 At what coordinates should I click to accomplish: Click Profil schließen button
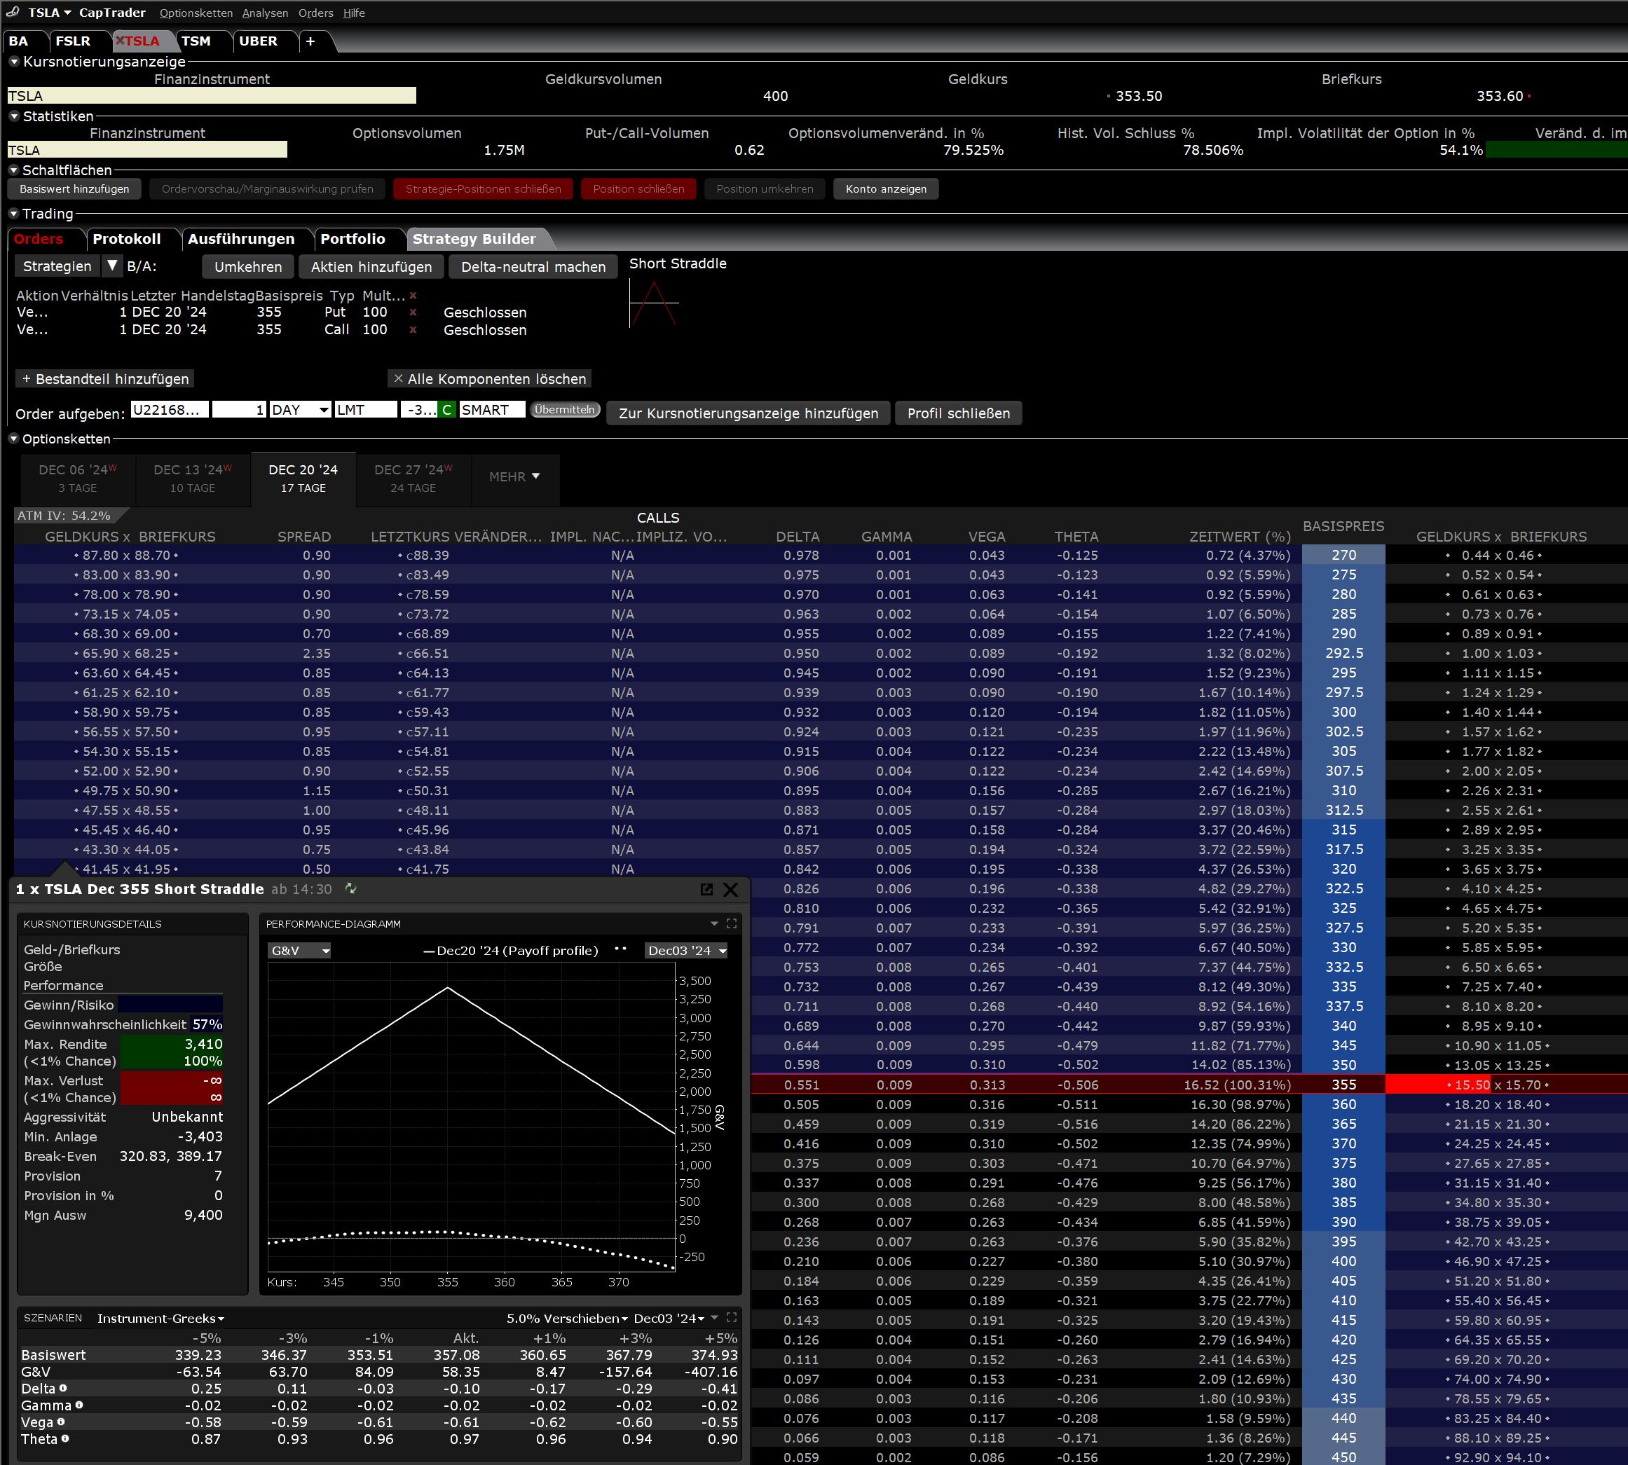[x=958, y=413]
